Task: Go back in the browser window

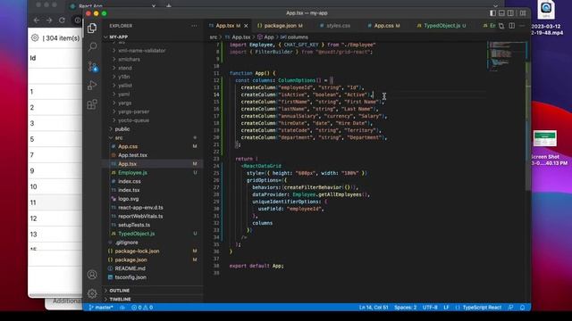Action: 36,21
